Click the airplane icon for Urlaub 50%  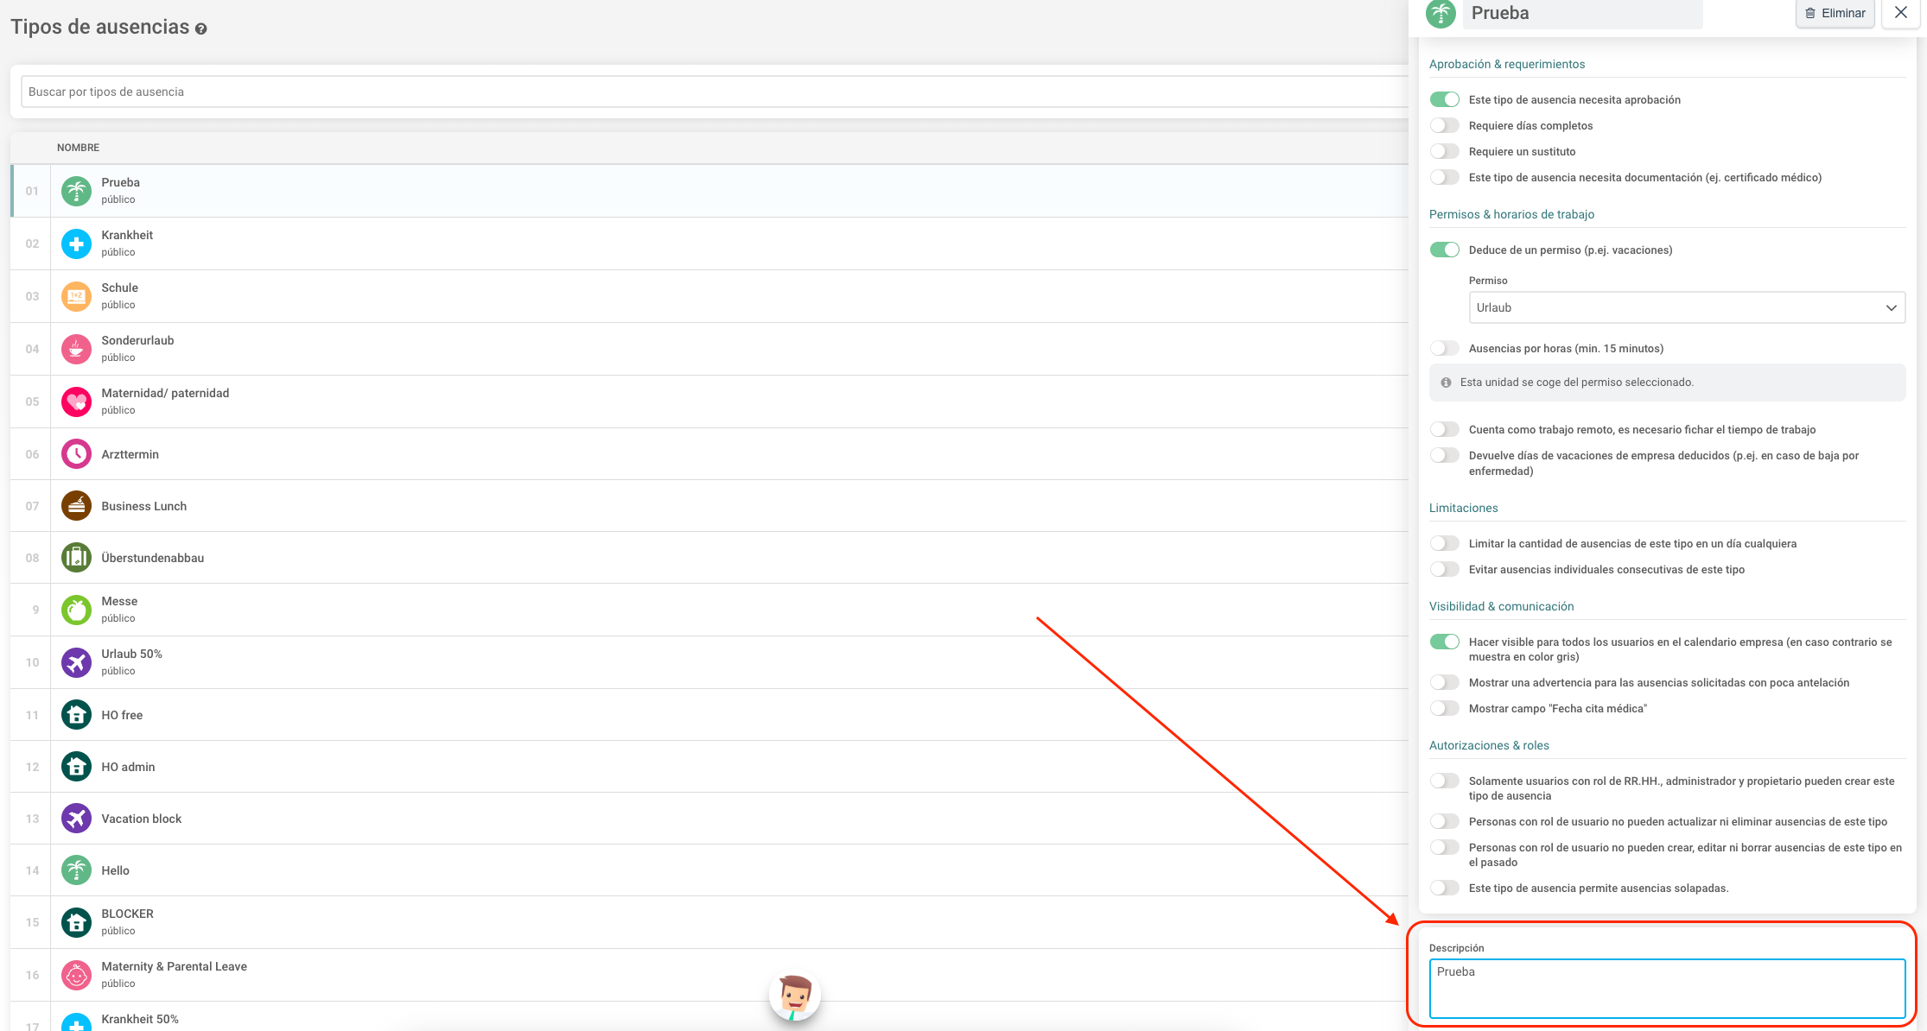tap(76, 662)
